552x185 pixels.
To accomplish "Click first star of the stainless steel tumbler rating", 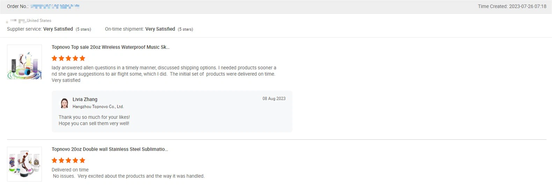I will click(55, 160).
